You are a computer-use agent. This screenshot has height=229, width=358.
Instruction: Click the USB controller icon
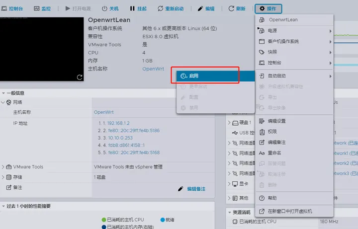click(x=235, y=133)
